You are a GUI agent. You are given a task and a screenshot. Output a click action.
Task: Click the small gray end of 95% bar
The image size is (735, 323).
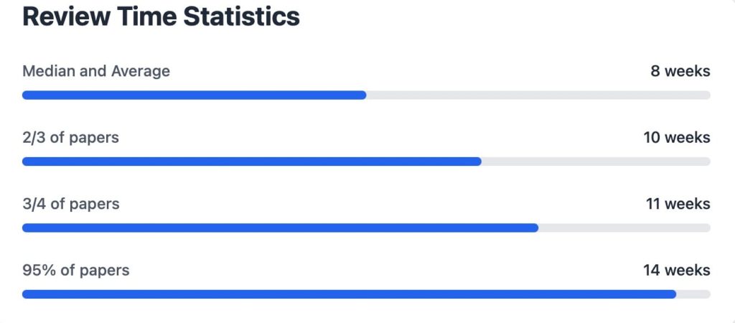[694, 294]
